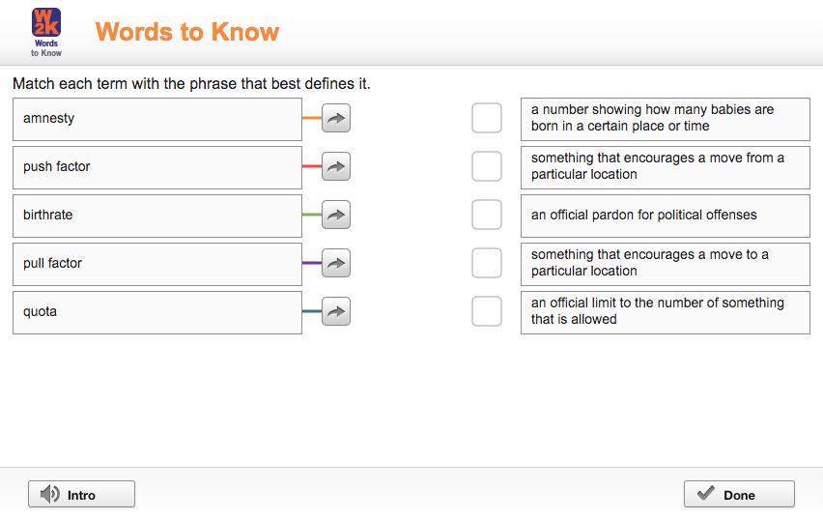Click the arrow icon beside push factor
823x520 pixels.
coord(335,166)
